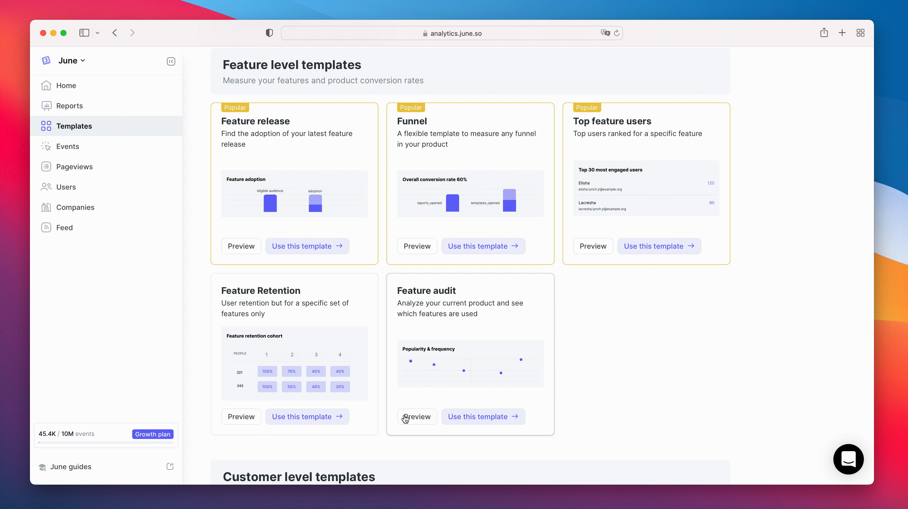Click the 45.4K / 10M events text
The height and width of the screenshot is (509, 908).
coord(67,434)
